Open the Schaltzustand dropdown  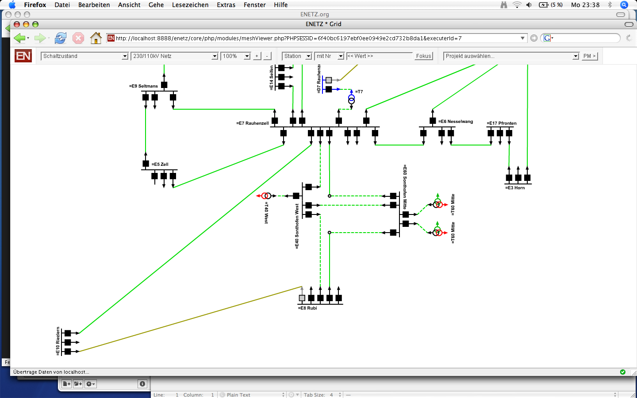pos(84,56)
